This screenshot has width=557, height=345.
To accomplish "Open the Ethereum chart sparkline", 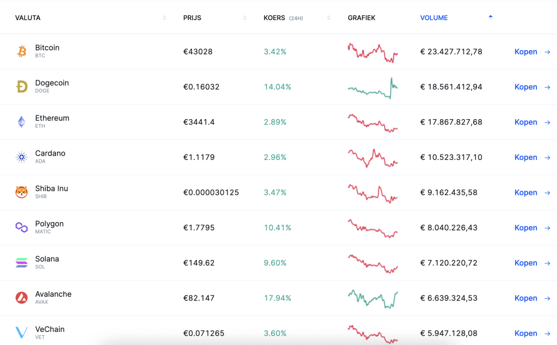I will tap(373, 123).
